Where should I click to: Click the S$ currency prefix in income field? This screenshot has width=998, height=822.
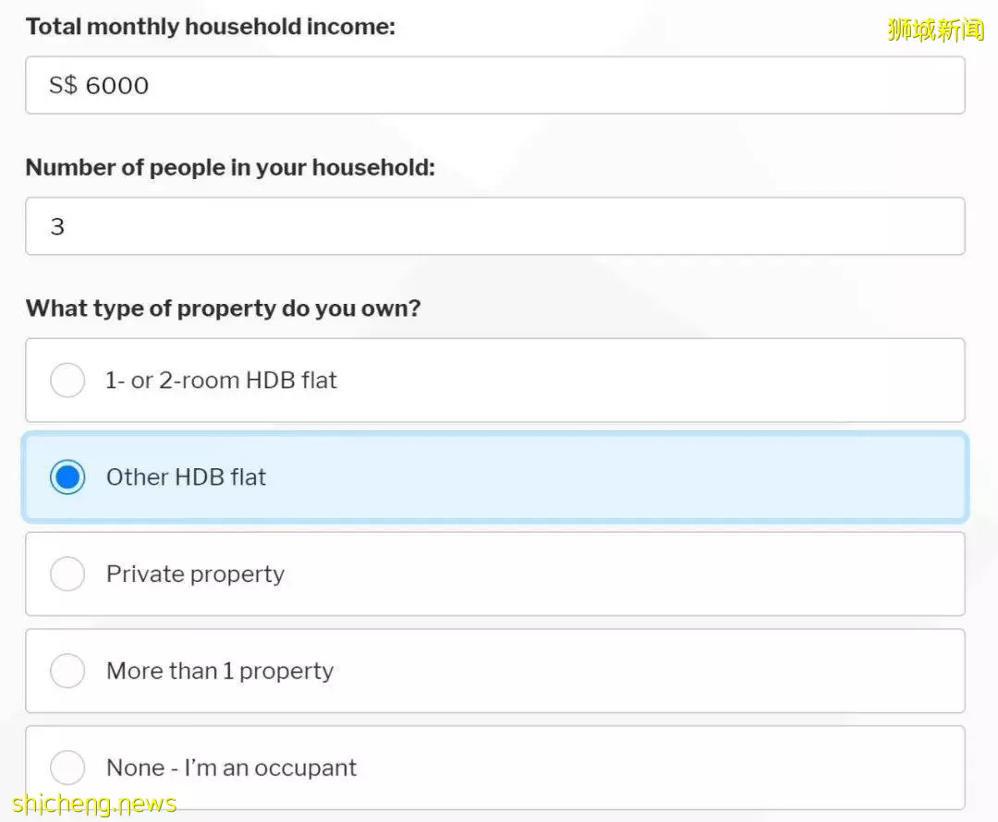[63, 85]
